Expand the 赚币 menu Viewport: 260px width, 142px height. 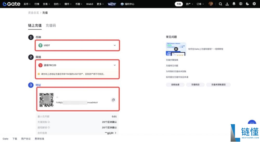[68, 4]
